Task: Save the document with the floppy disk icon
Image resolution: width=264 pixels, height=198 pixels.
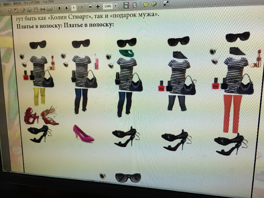Action: pos(36,9)
